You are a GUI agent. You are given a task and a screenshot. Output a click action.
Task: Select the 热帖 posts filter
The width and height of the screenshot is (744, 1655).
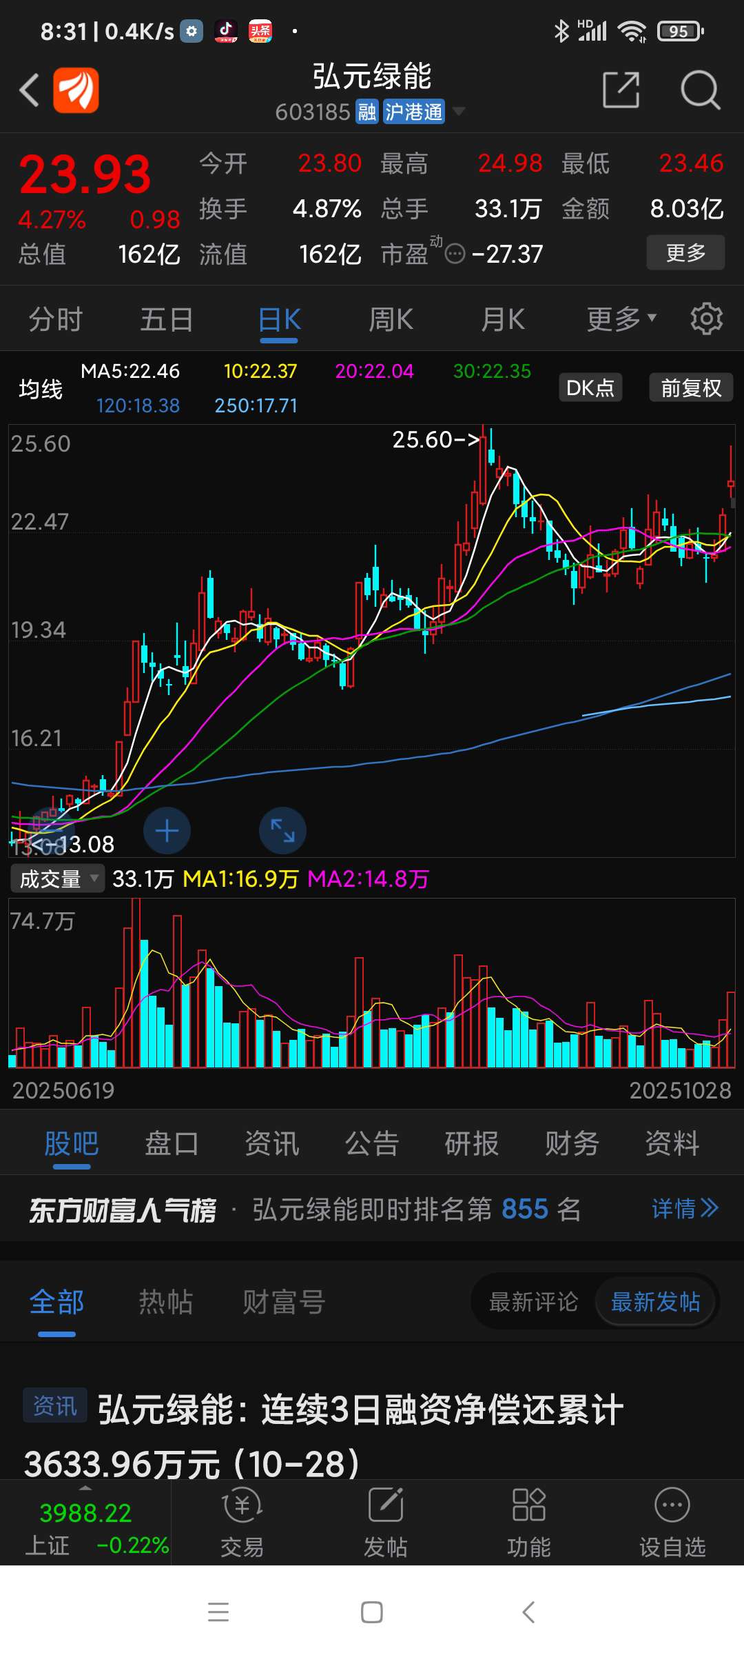click(166, 1302)
